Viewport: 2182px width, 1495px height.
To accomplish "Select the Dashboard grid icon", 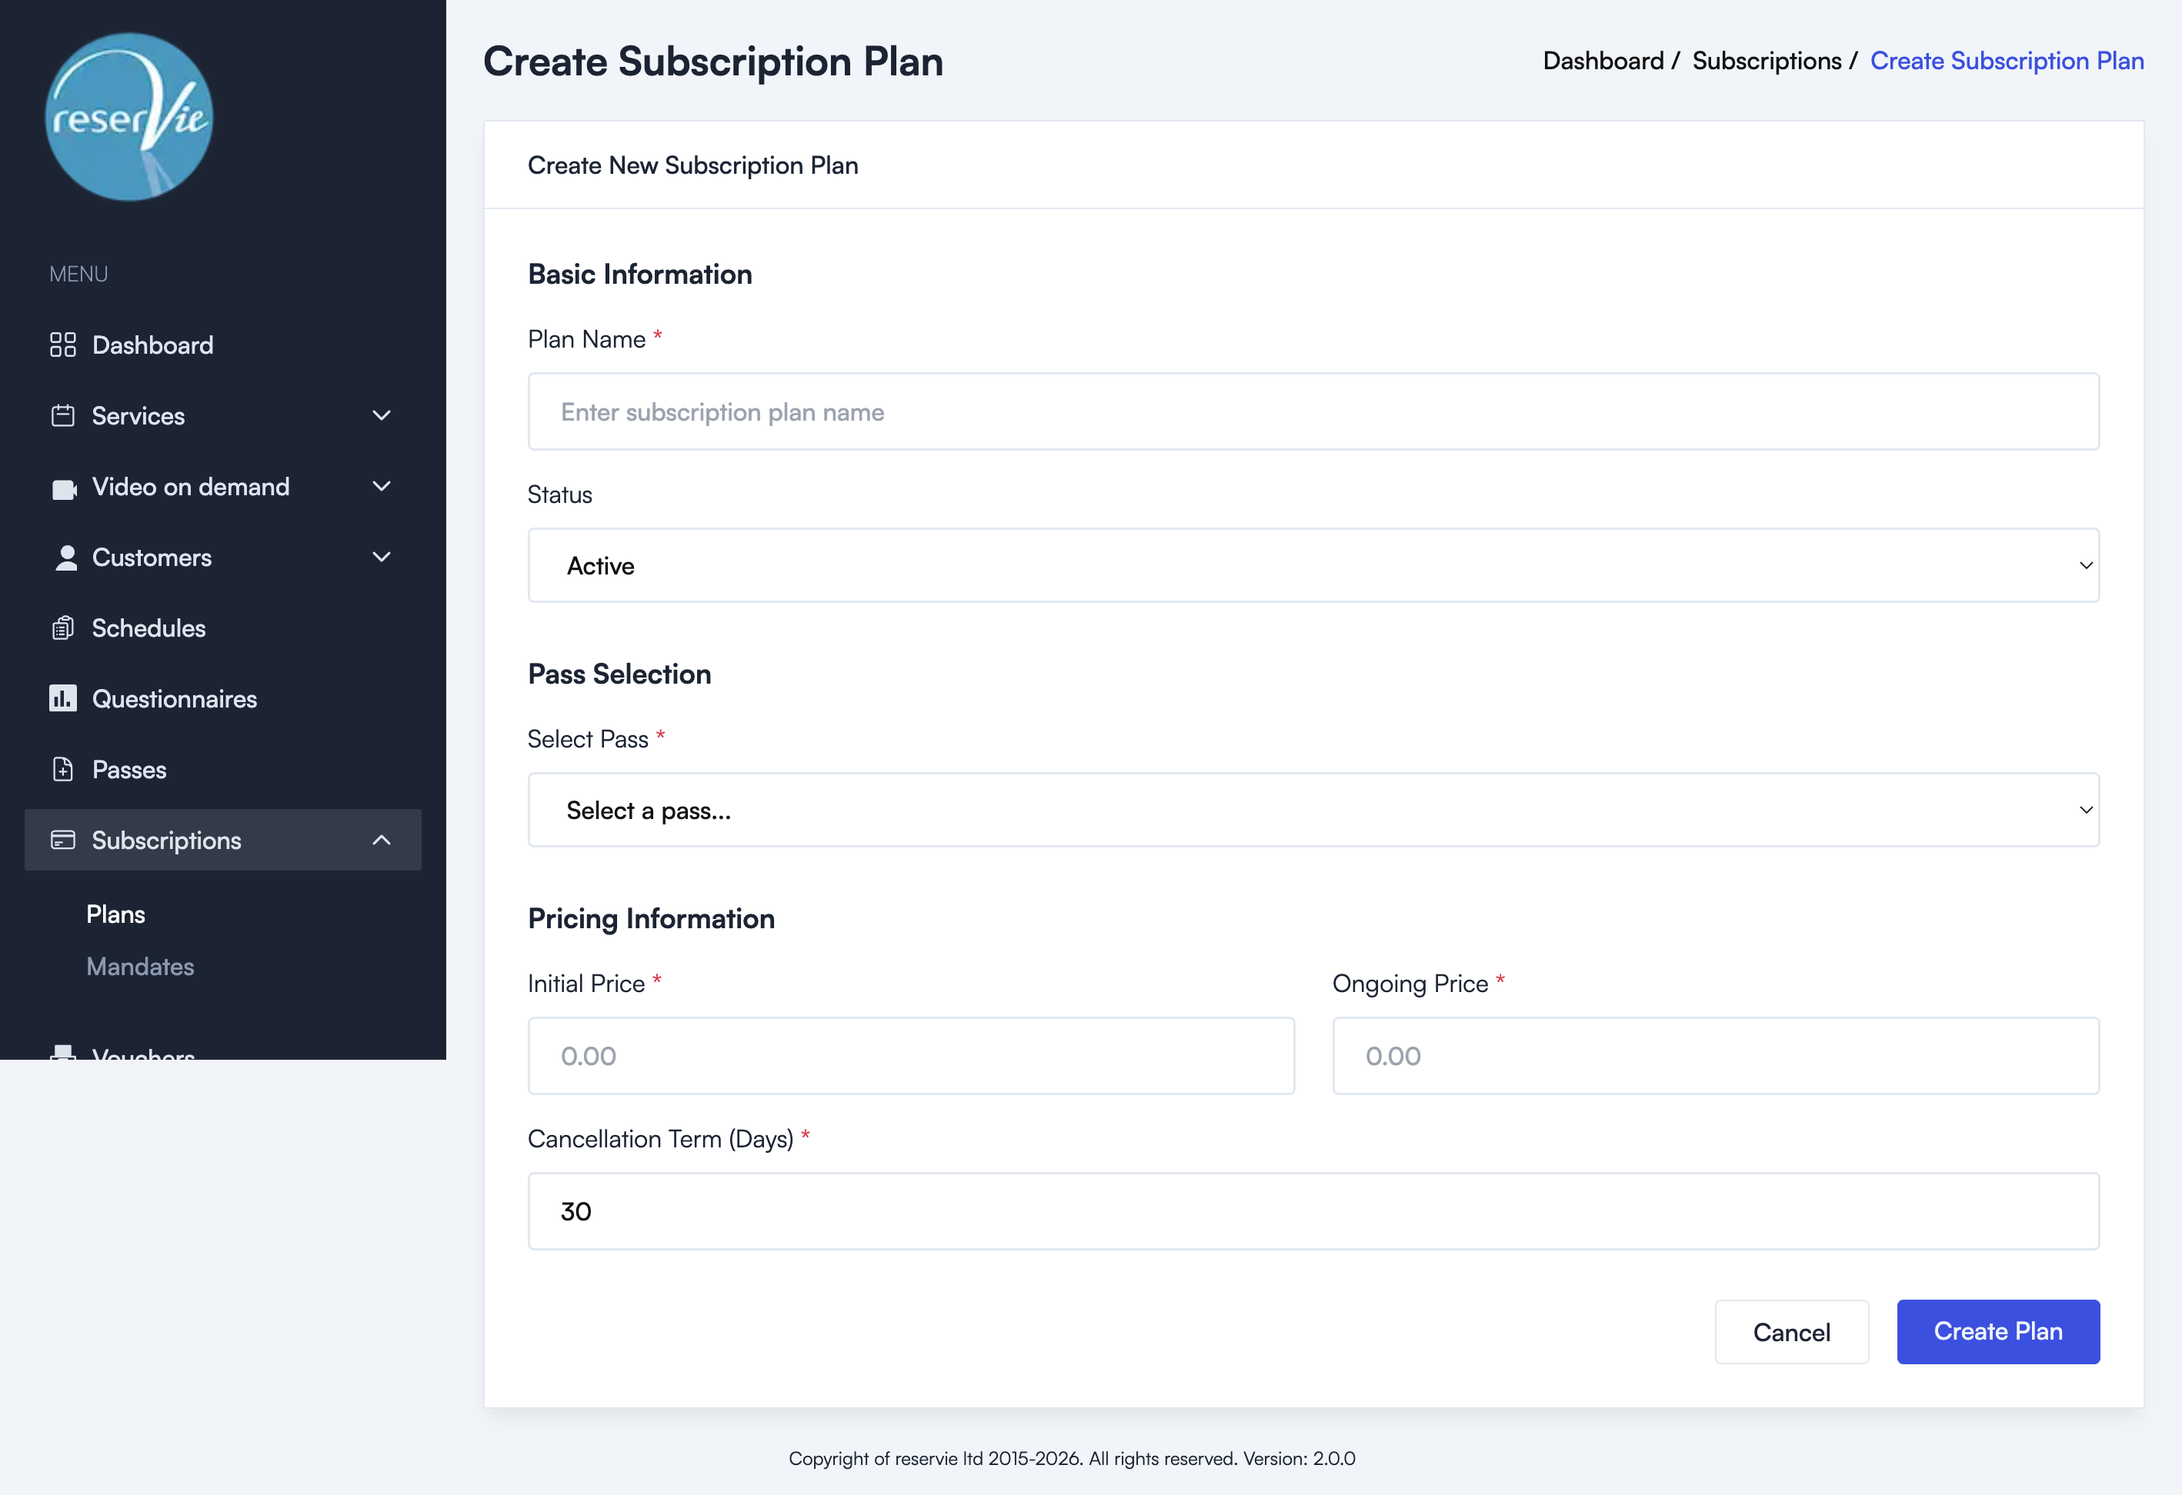I will click(x=63, y=345).
